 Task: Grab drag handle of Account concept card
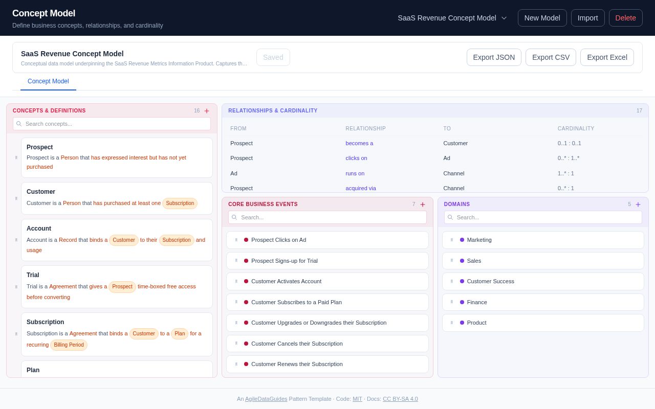16,240
